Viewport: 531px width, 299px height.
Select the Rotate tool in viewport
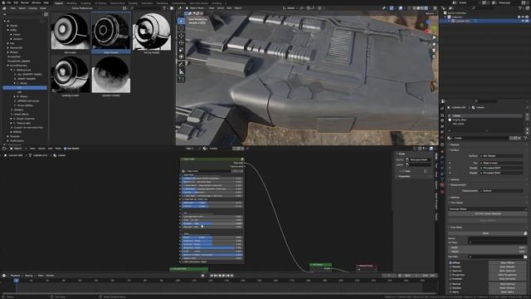(181, 42)
